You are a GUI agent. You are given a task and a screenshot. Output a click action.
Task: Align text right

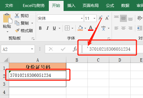pos(130,28)
